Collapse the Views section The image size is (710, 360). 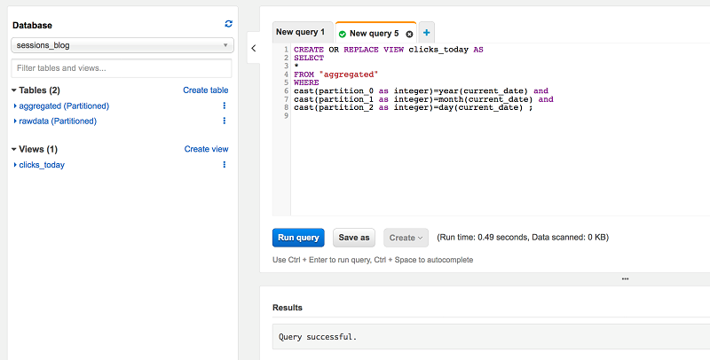pyautogui.click(x=14, y=149)
